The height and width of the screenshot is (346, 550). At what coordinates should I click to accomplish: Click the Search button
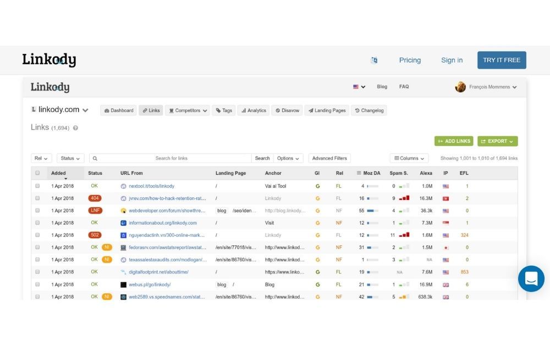point(262,158)
